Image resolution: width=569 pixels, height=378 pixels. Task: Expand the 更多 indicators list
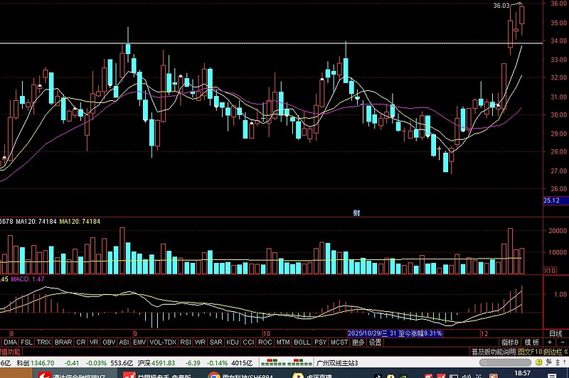358,342
